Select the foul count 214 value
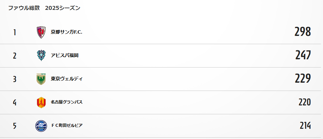This screenshot has height=139, width=323. pos(305,125)
